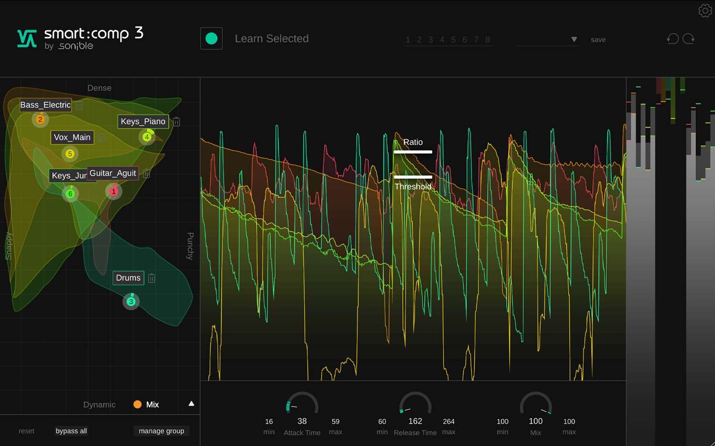Open the manage group dialog
This screenshot has height=446, width=715.
pyautogui.click(x=161, y=431)
